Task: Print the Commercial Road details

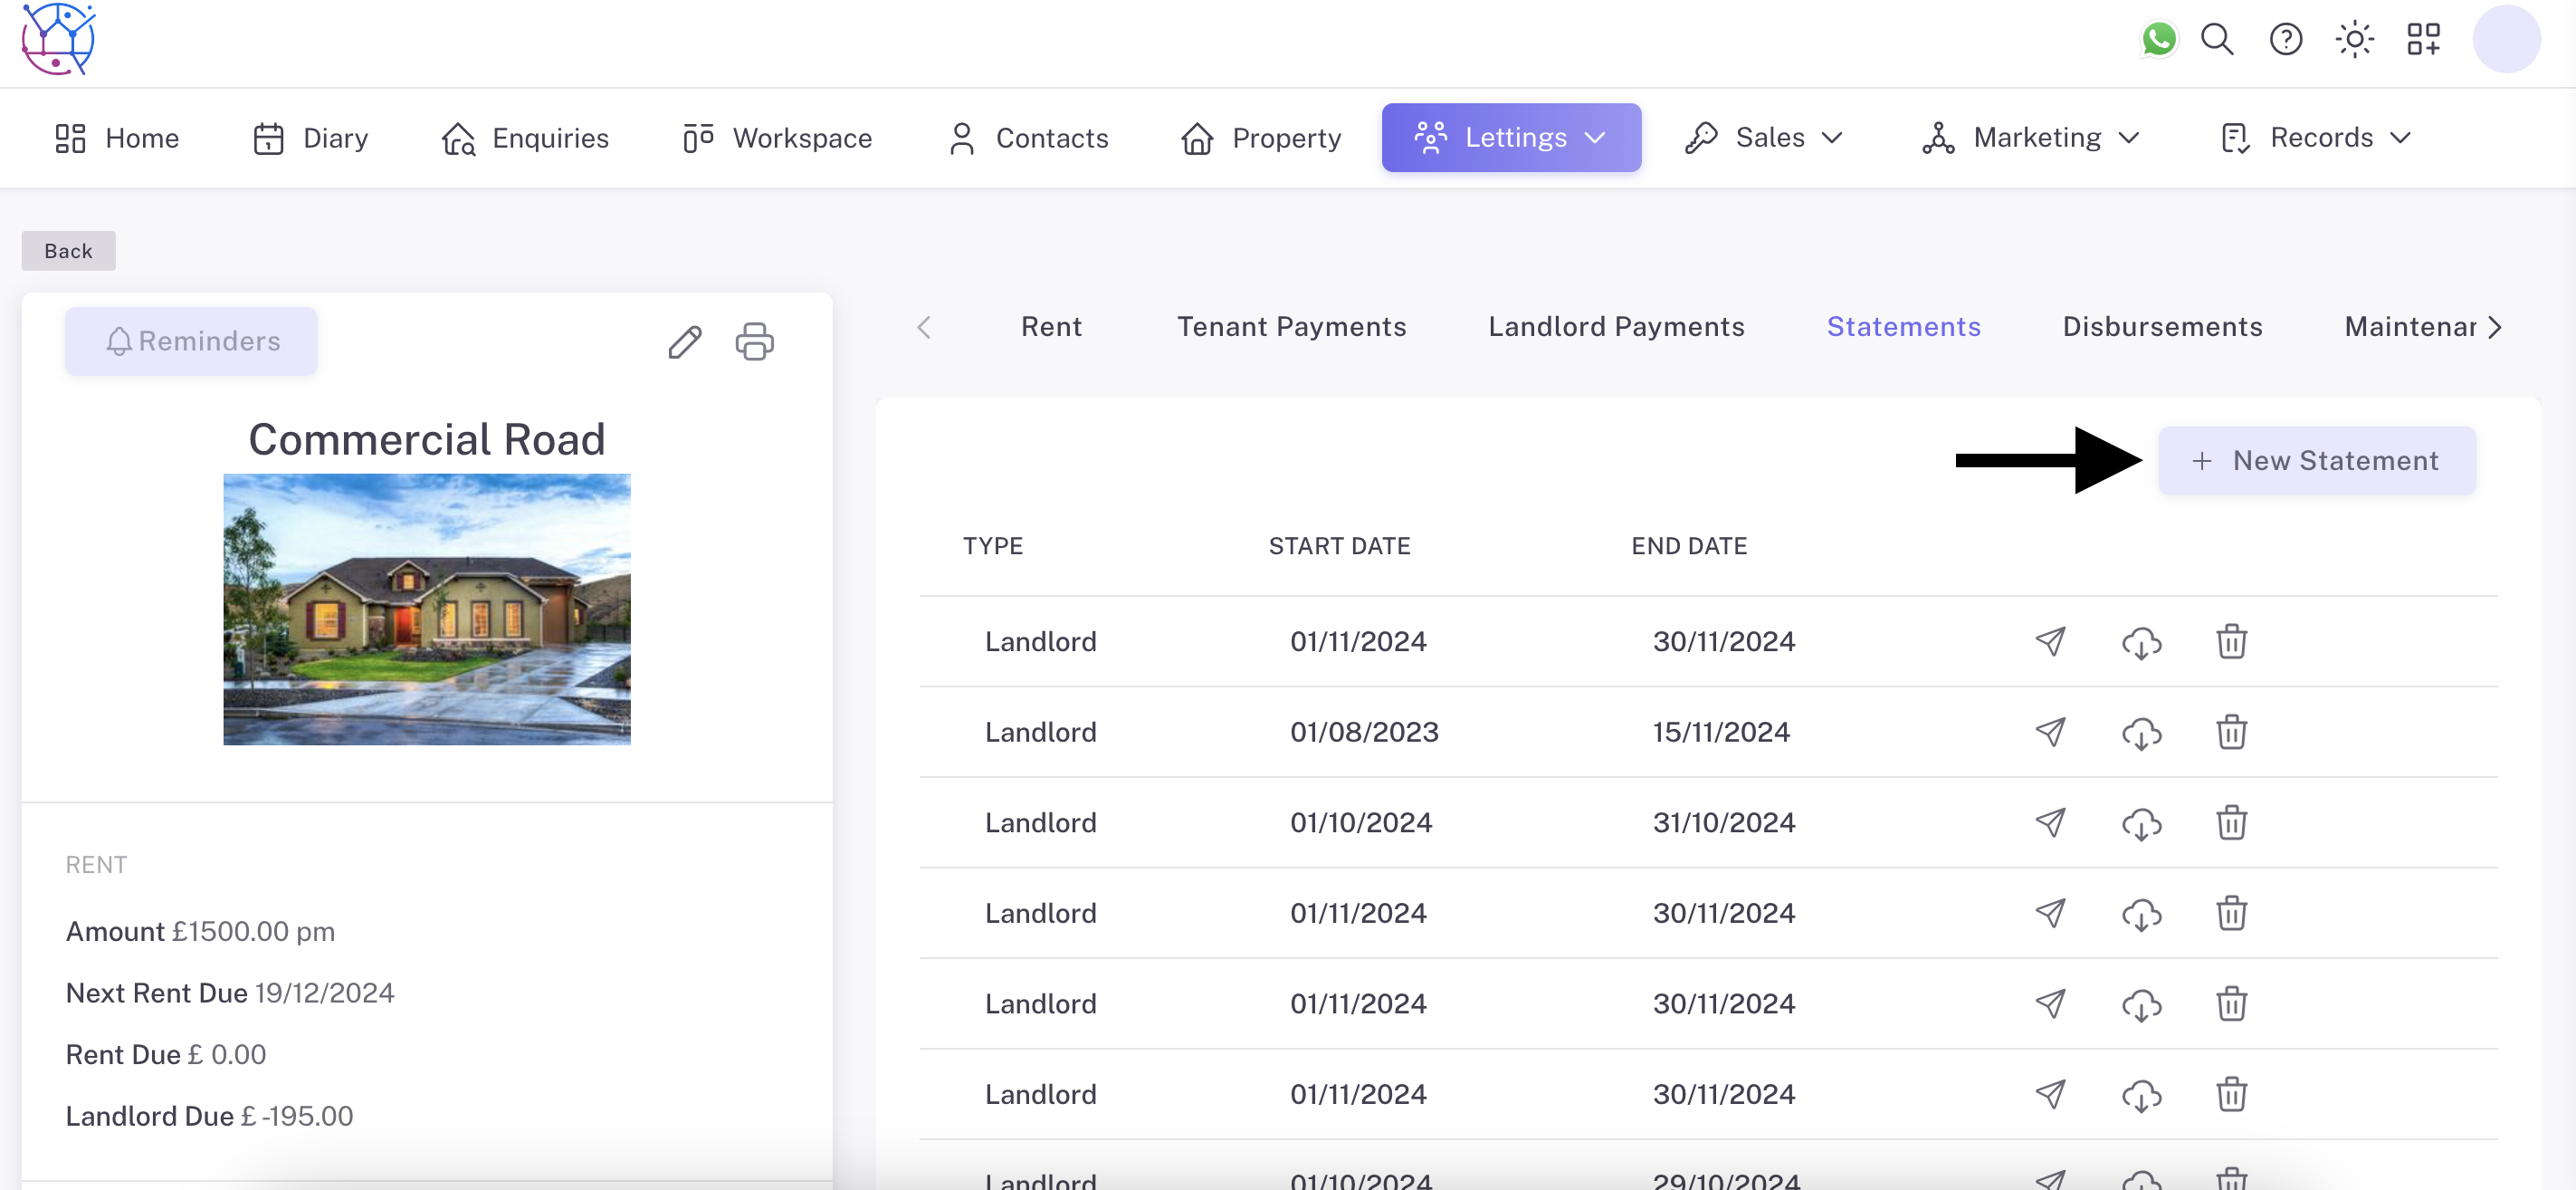Action: pos(754,342)
